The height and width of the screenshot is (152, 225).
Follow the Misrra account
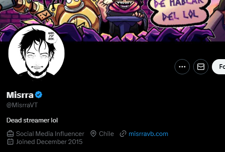tap(219, 67)
